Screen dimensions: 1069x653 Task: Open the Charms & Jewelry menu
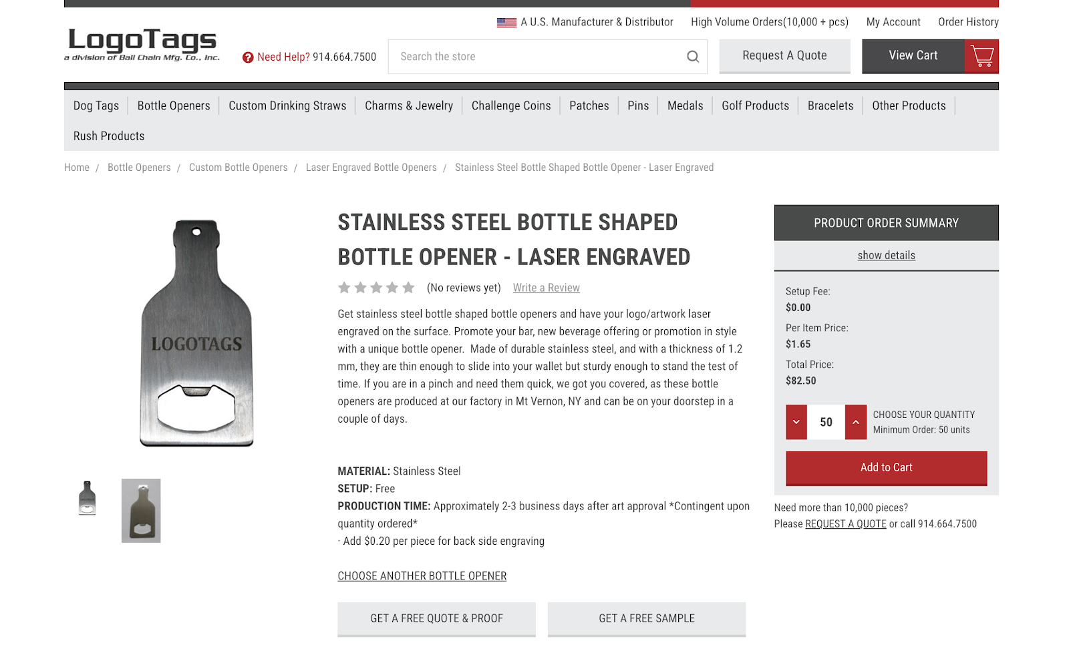(408, 105)
